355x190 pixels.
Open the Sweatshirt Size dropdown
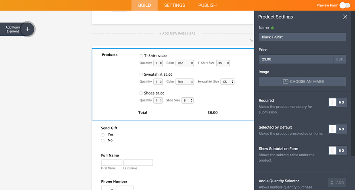[x=228, y=82]
